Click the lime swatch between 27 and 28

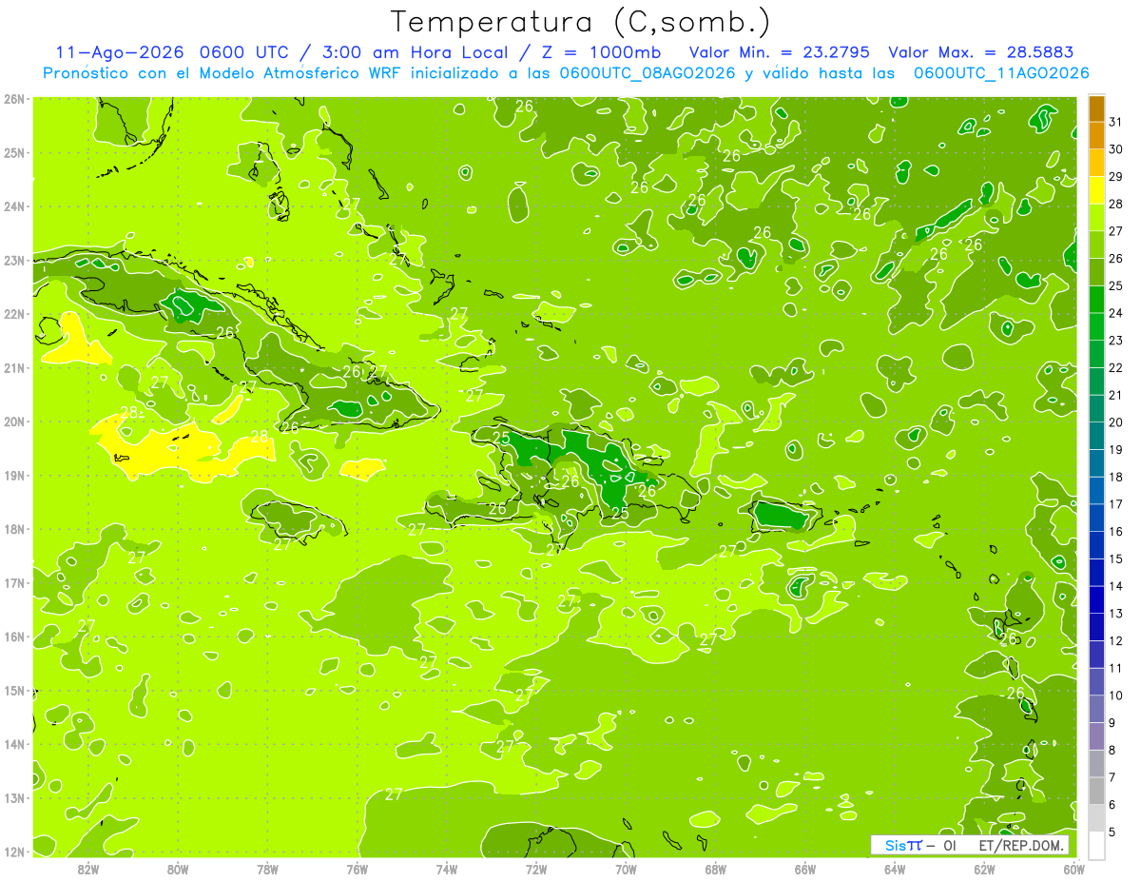click(x=1096, y=218)
